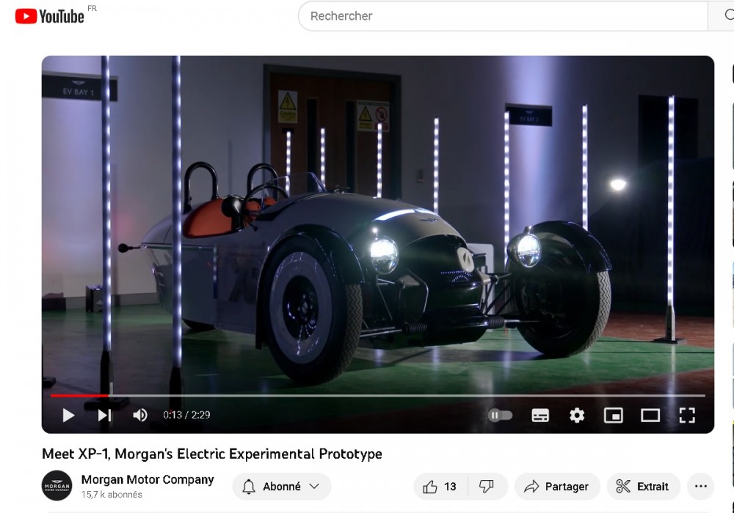Open the more actions three-dot menu

[x=700, y=487]
